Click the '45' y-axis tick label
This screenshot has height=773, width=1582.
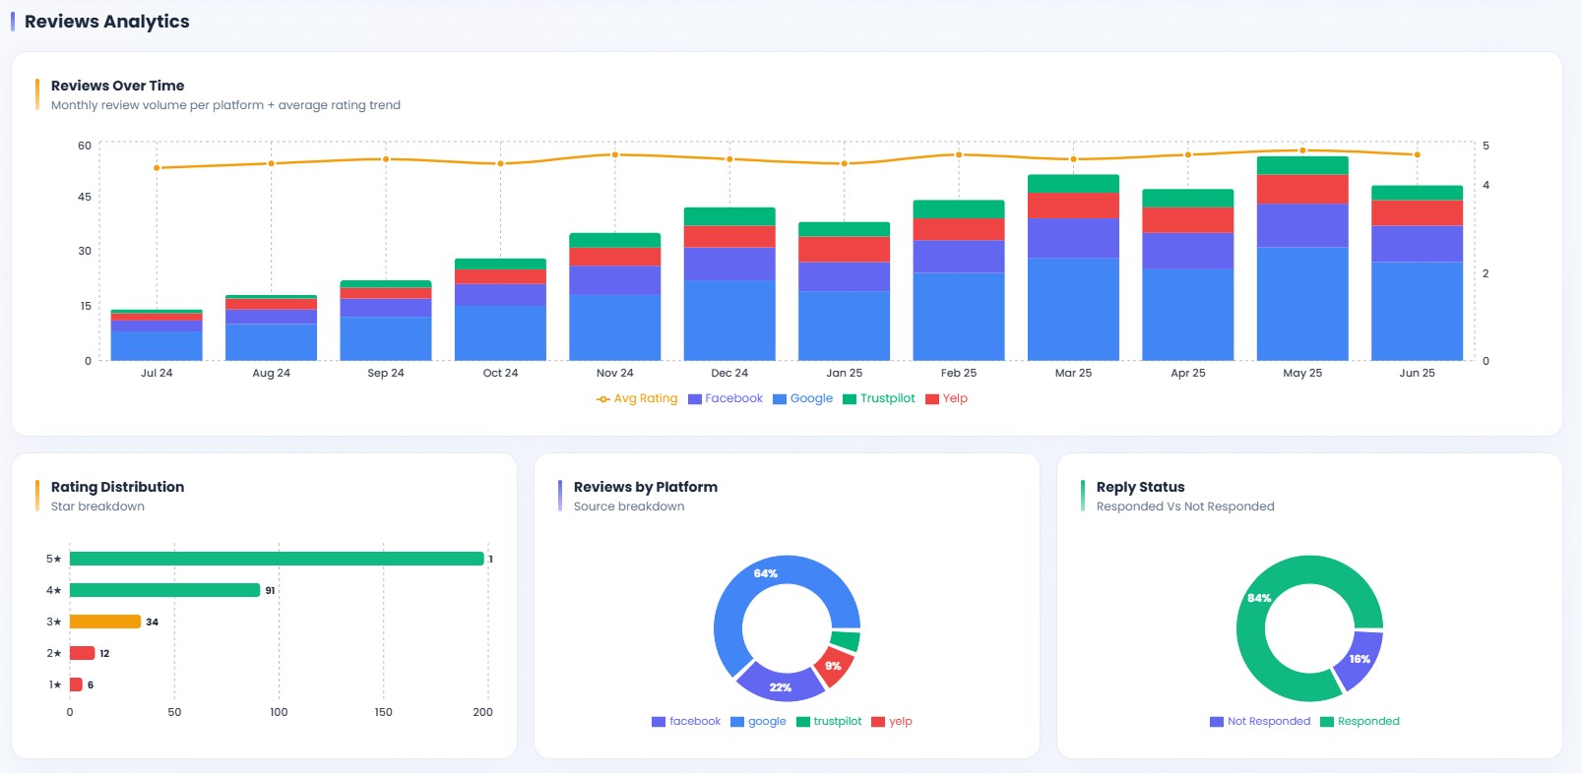click(x=85, y=197)
